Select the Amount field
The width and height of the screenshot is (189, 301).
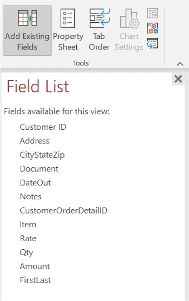(34, 266)
